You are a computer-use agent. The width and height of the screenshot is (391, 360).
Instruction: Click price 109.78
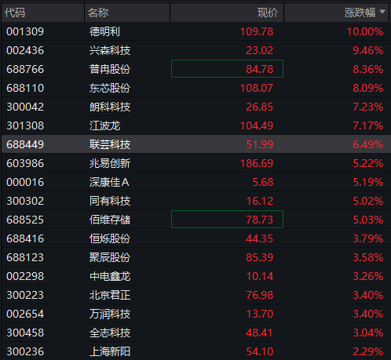(x=257, y=31)
